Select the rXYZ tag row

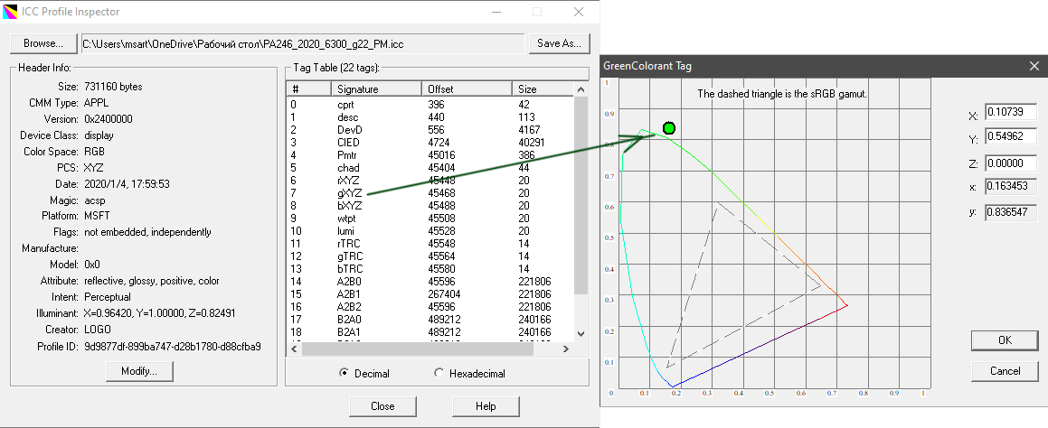click(430, 181)
